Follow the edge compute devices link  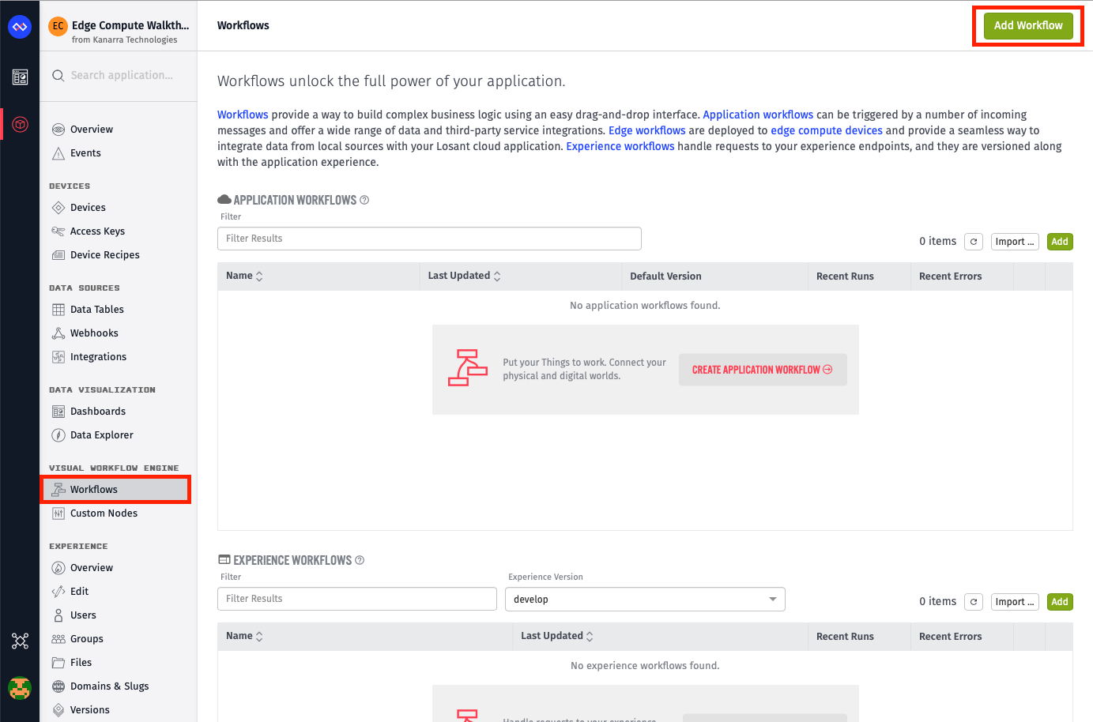pyautogui.click(x=827, y=130)
